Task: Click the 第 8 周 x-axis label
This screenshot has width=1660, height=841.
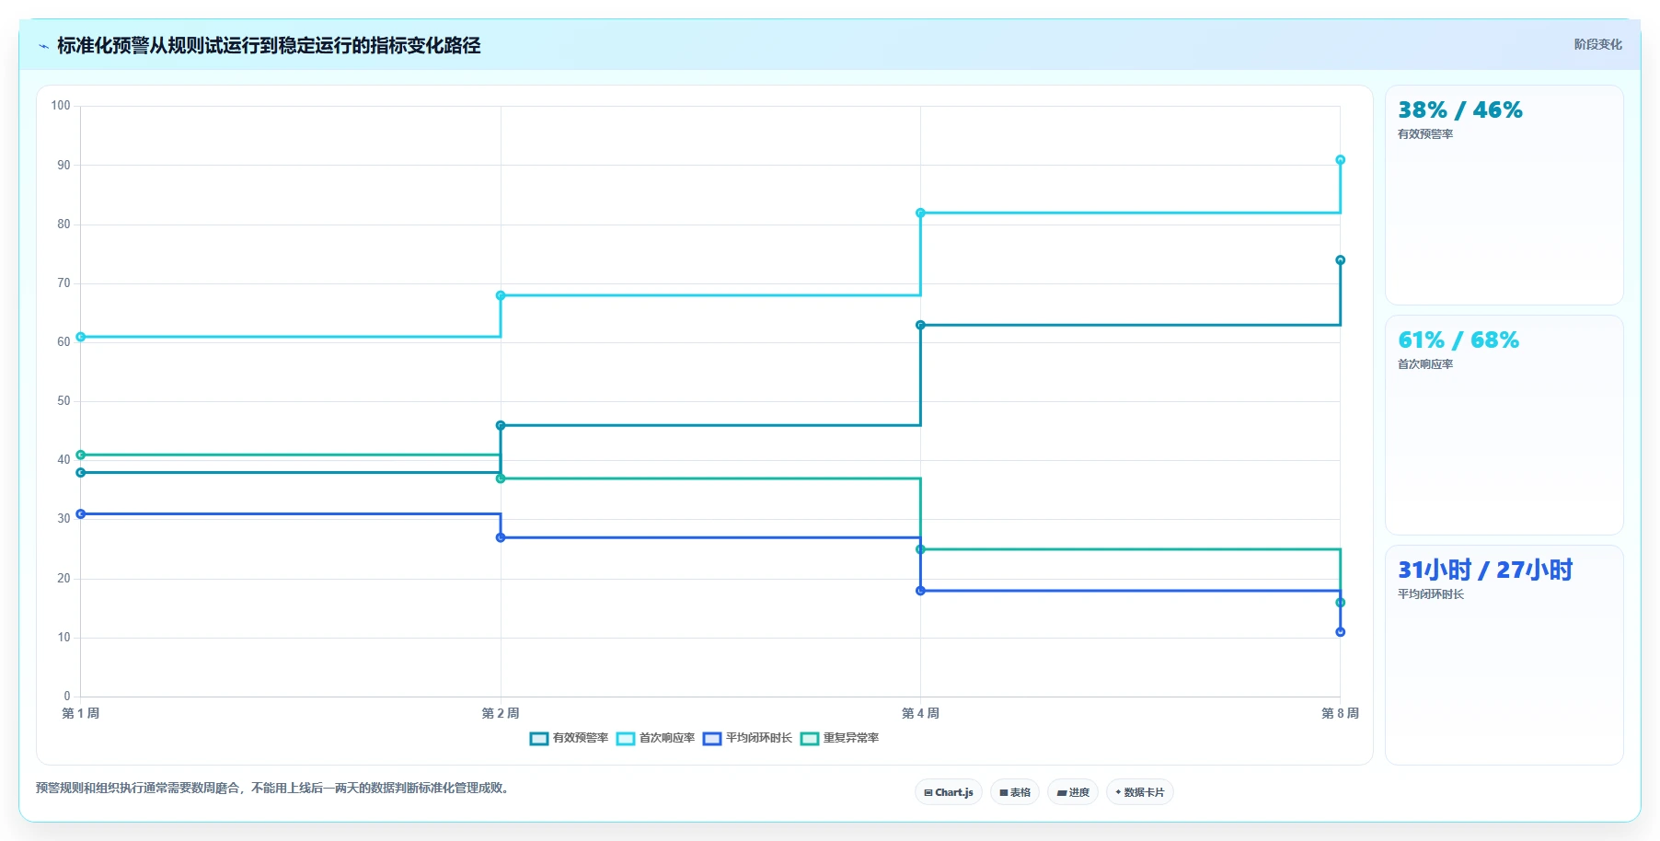Action: click(1340, 713)
